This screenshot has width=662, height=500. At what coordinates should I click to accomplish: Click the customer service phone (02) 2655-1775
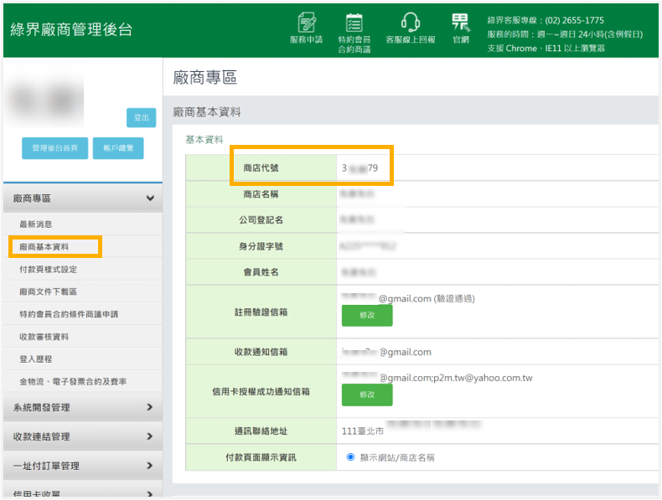(574, 20)
